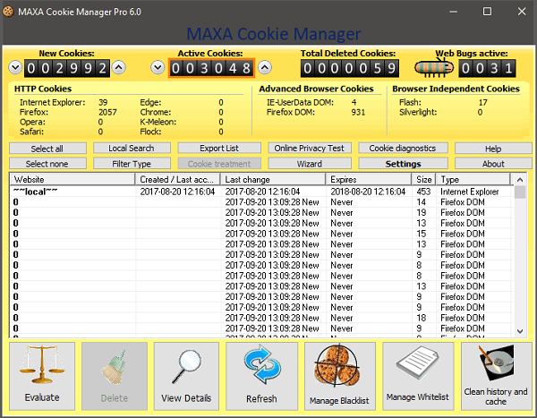Sort by Type column header
The image size is (537, 418).
473,179
